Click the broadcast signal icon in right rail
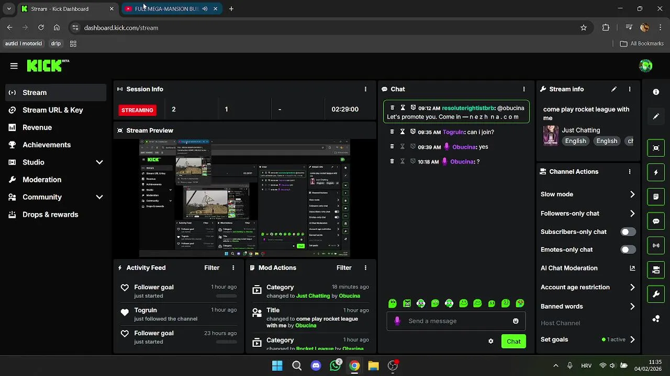Screen dimensions: 670x376 656,245
